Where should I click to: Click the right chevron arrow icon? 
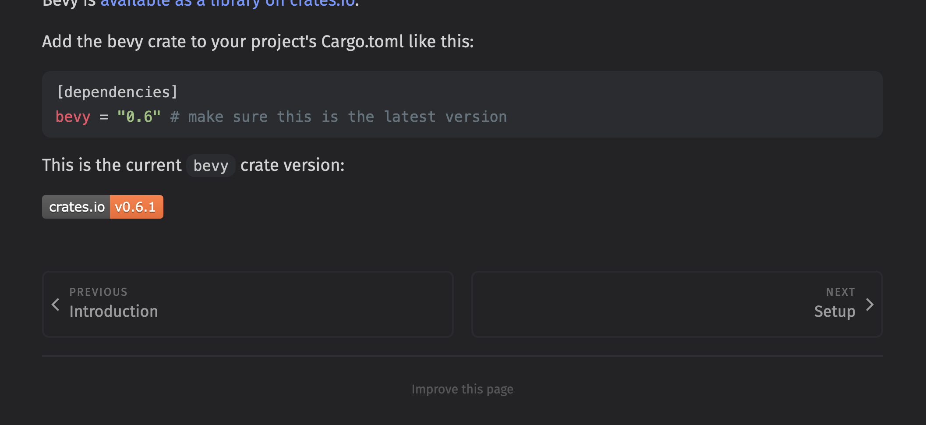point(869,305)
